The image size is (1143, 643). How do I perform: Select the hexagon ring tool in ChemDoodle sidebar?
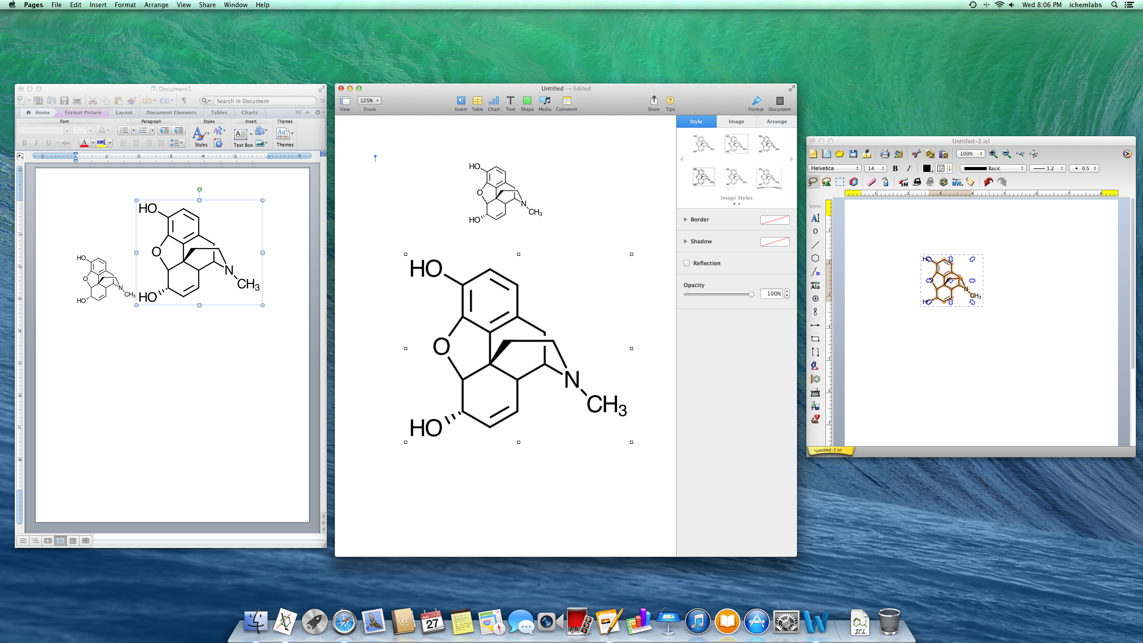(x=816, y=258)
